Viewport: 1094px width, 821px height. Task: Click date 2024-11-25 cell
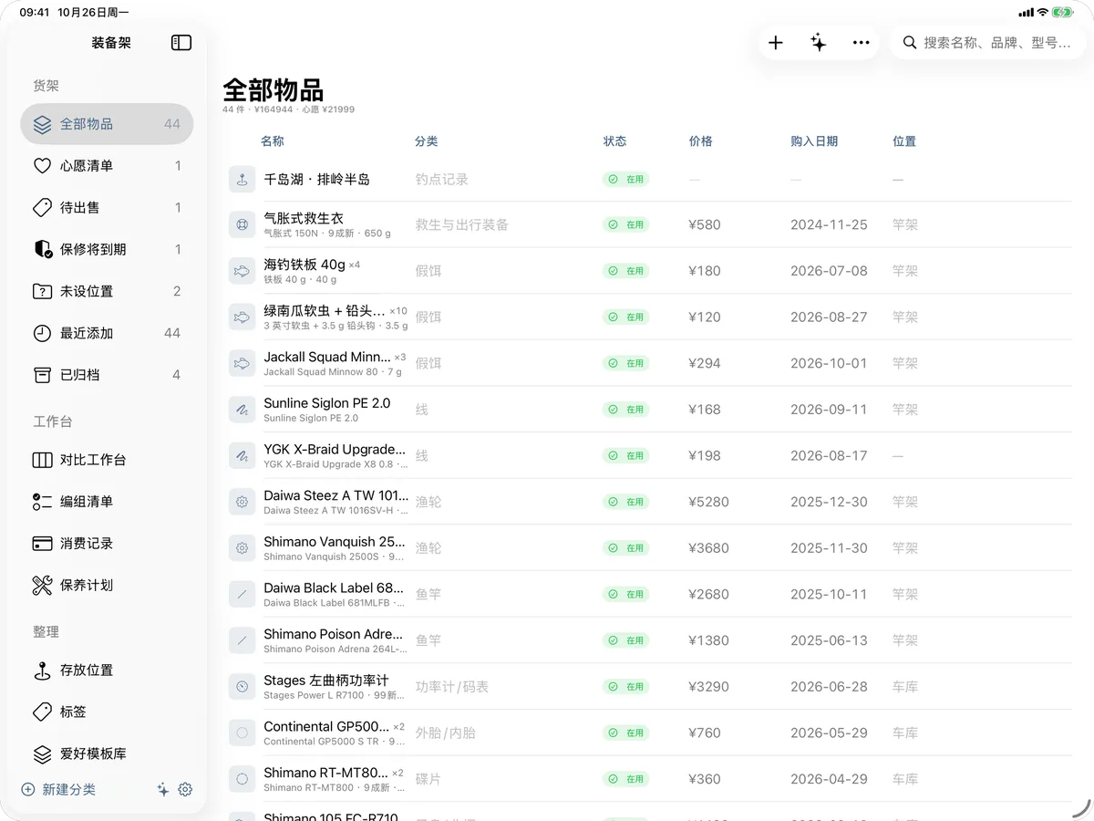(829, 224)
